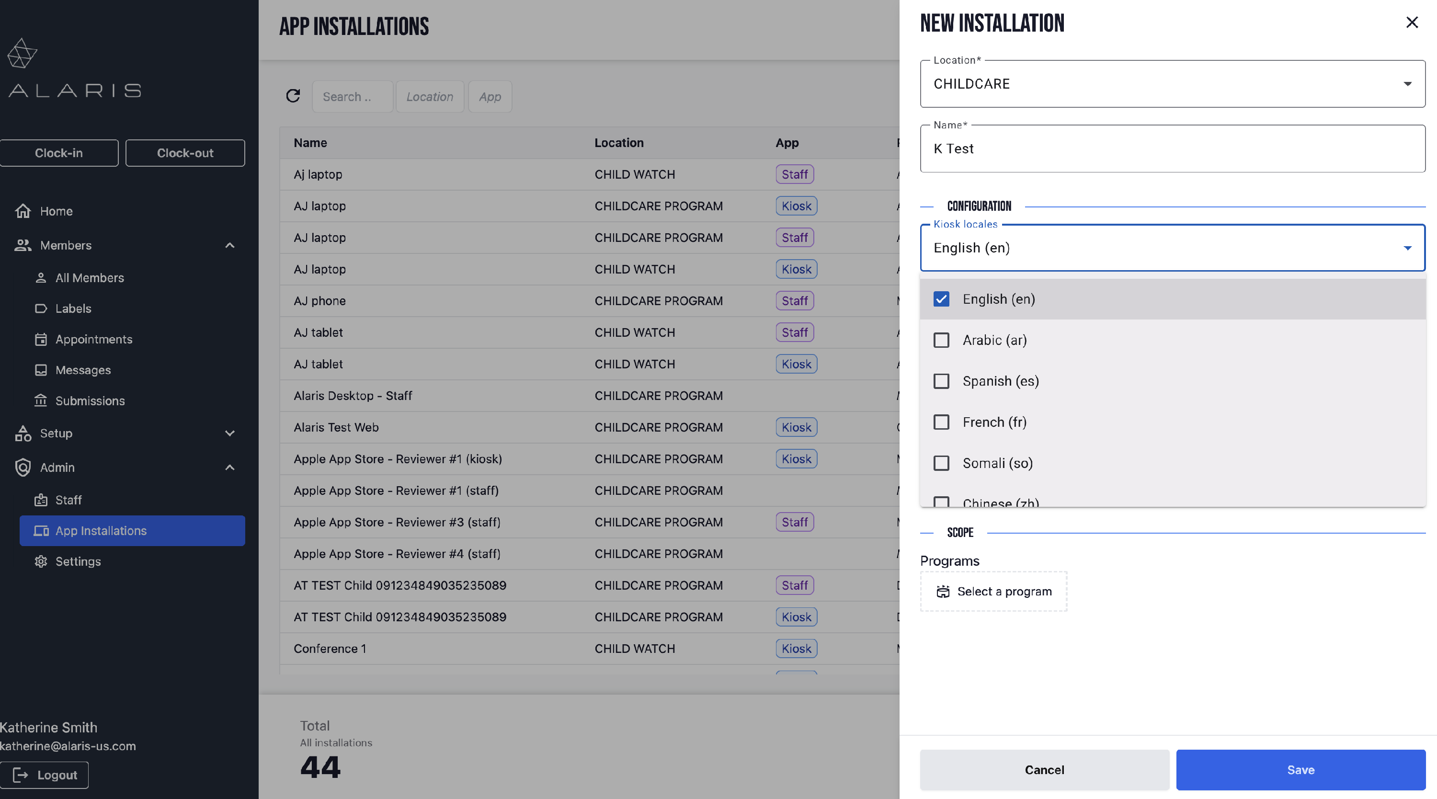Click the Alaris logo icon

(22, 54)
